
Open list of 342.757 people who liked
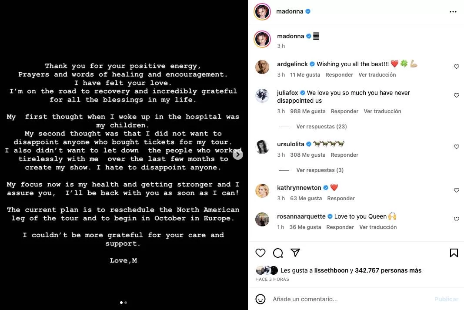(388, 270)
